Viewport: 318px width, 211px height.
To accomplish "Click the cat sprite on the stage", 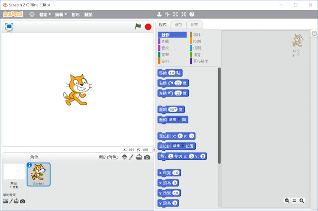I will (77, 90).
